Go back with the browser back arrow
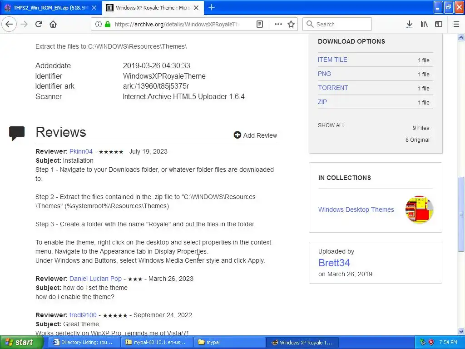The image size is (465, 349). click(9, 24)
